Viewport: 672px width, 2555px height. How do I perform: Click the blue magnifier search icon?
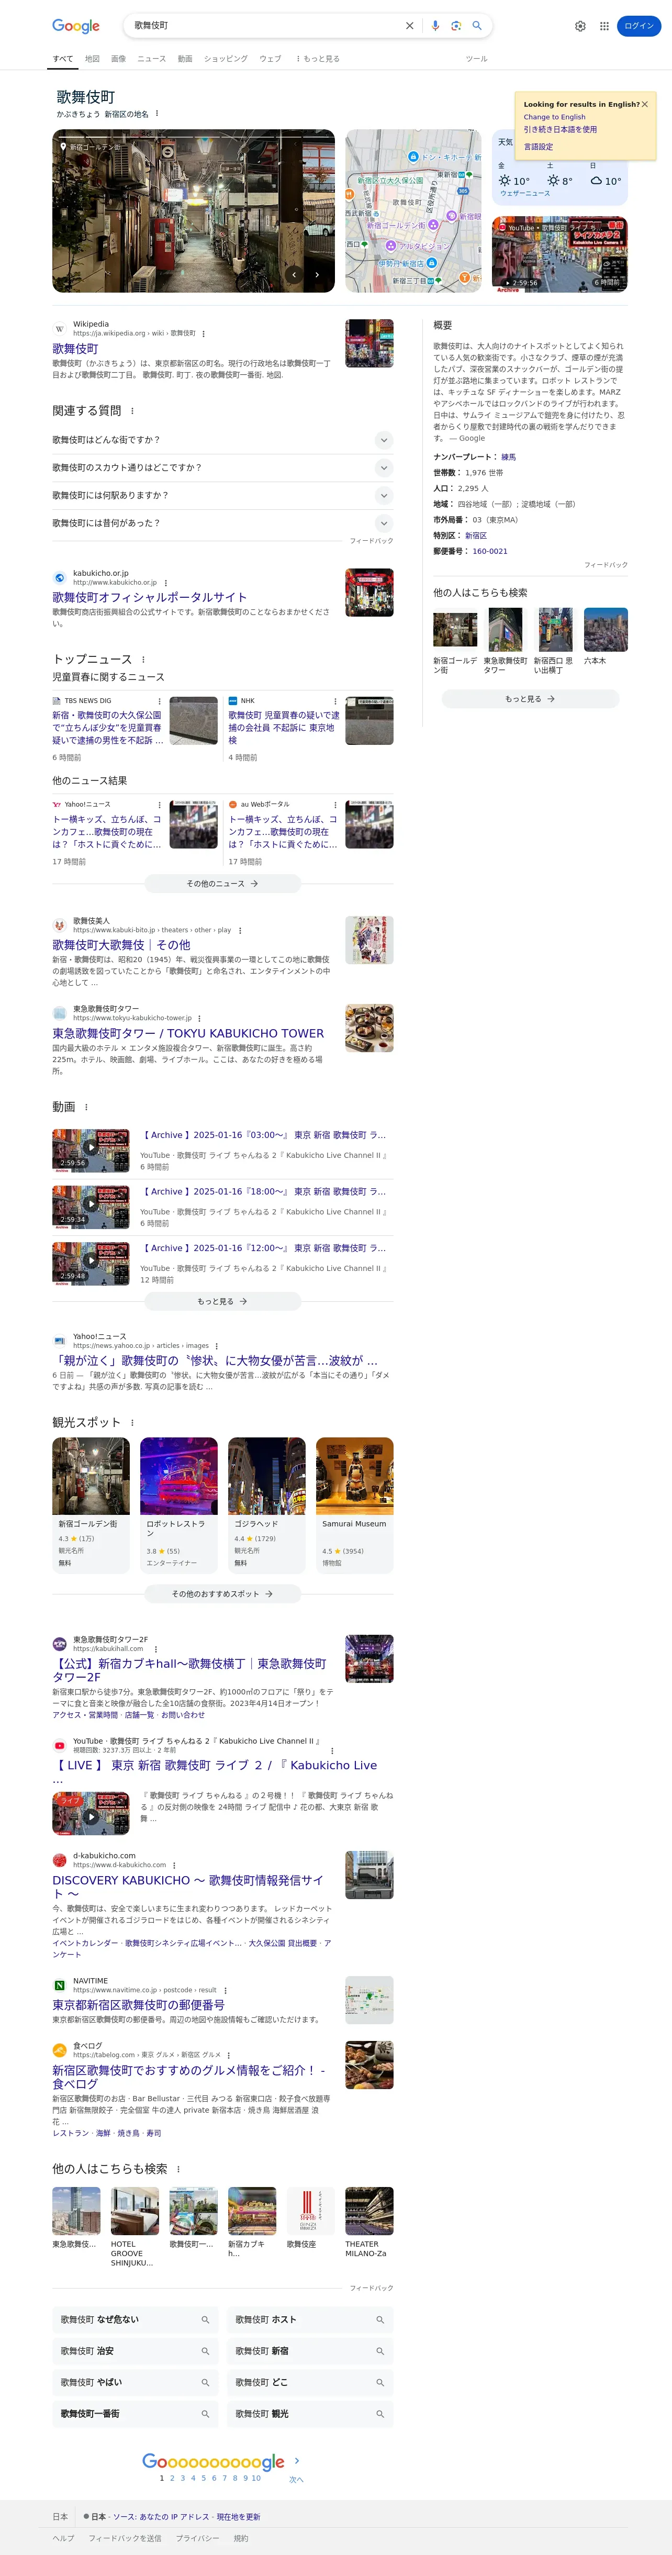tap(477, 26)
